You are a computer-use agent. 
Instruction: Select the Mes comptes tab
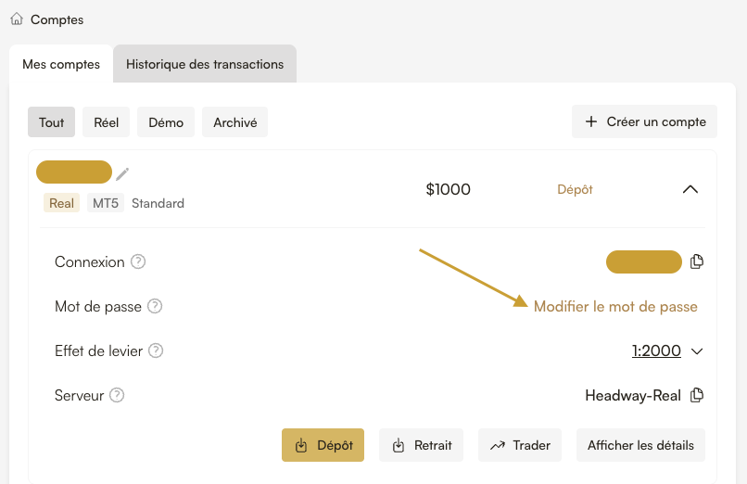(x=61, y=64)
